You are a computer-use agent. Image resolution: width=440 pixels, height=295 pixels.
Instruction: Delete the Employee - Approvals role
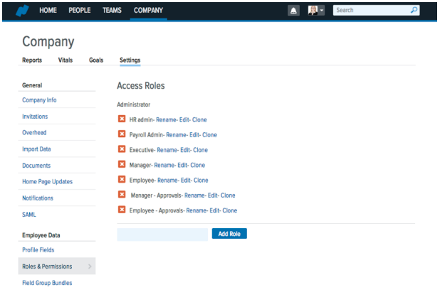pyautogui.click(x=122, y=210)
